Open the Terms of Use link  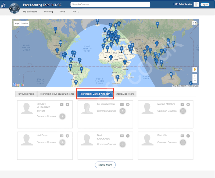[x=193, y=86]
